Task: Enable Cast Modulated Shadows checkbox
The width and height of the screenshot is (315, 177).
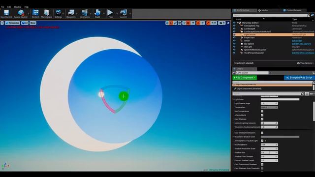Action: (262, 133)
